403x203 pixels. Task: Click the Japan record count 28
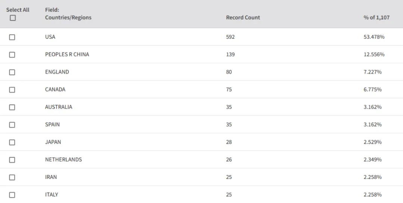click(229, 142)
